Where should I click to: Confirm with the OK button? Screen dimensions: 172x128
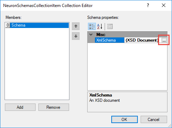pos(125,119)
